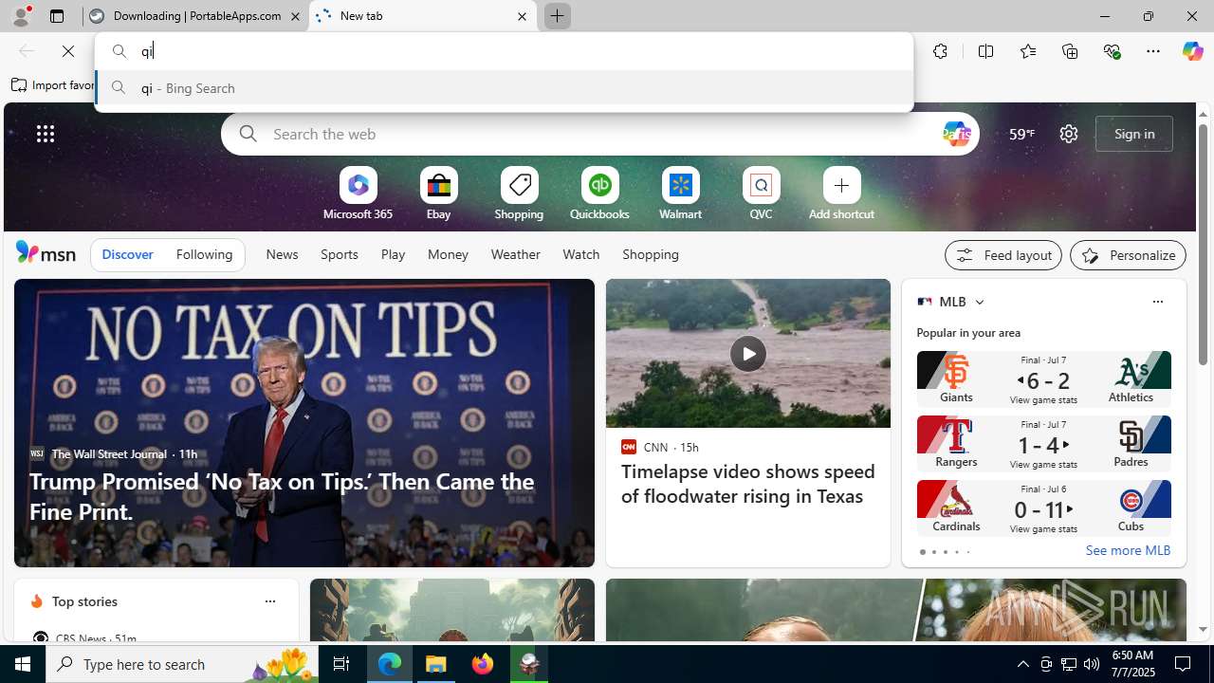Image resolution: width=1214 pixels, height=683 pixels.
Task: Click the address bar text field
Action: pyautogui.click(x=504, y=51)
